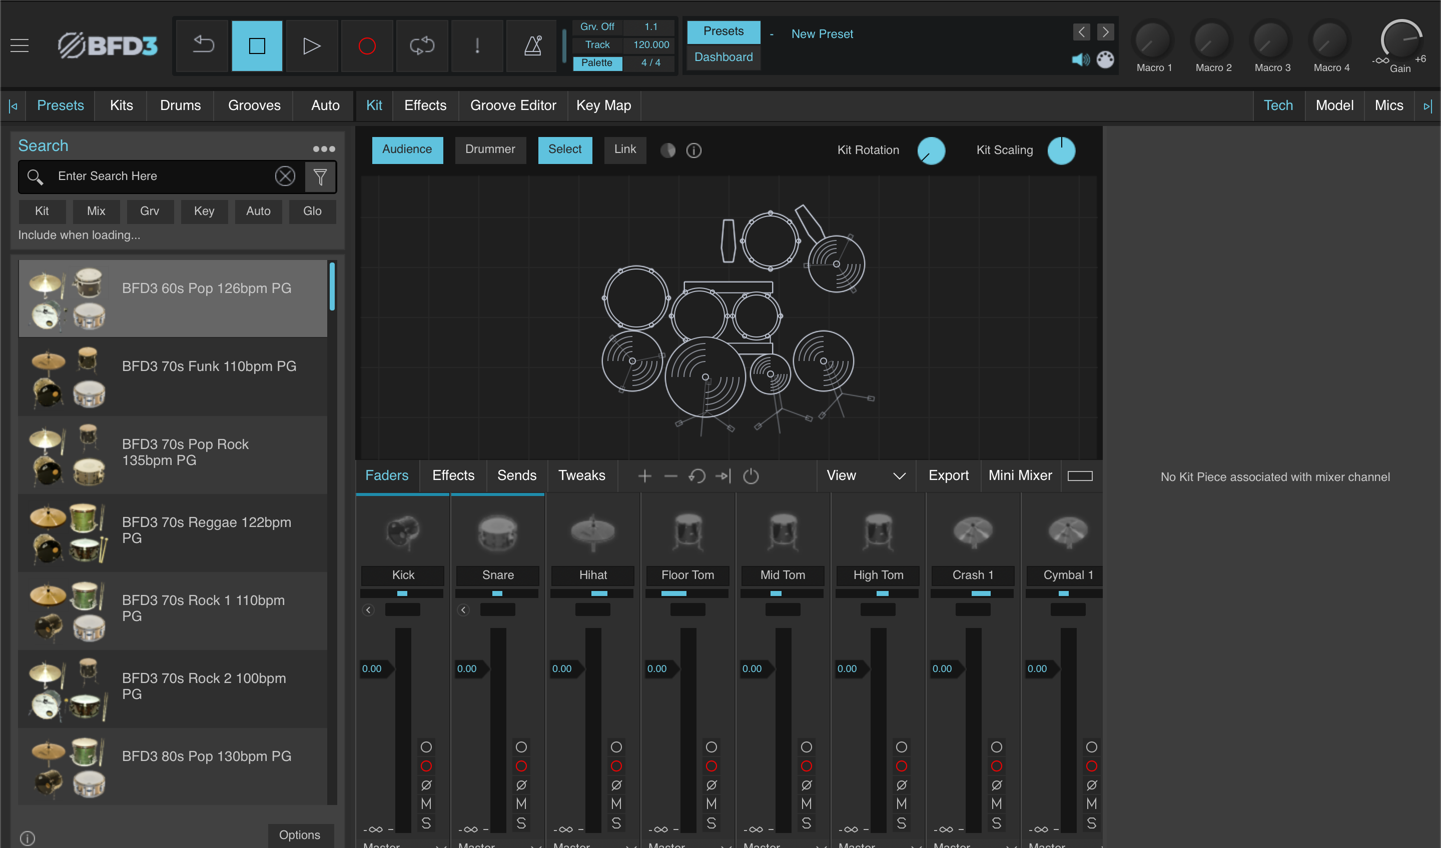Mute the Kick channel
Screen dimensions: 1441x848
[426, 803]
